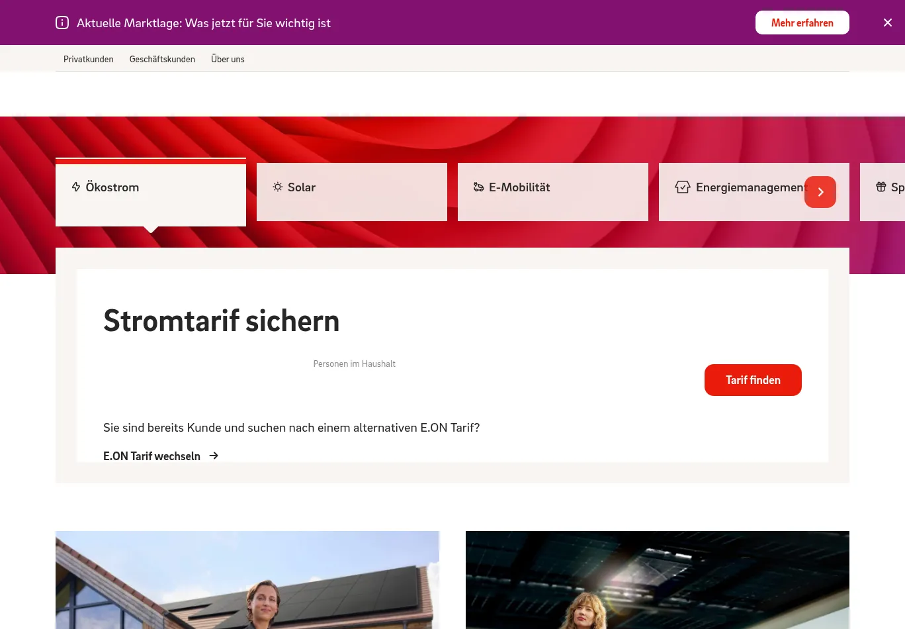Show more tabs with the red chevron
The width and height of the screenshot is (905, 629).
(820, 192)
